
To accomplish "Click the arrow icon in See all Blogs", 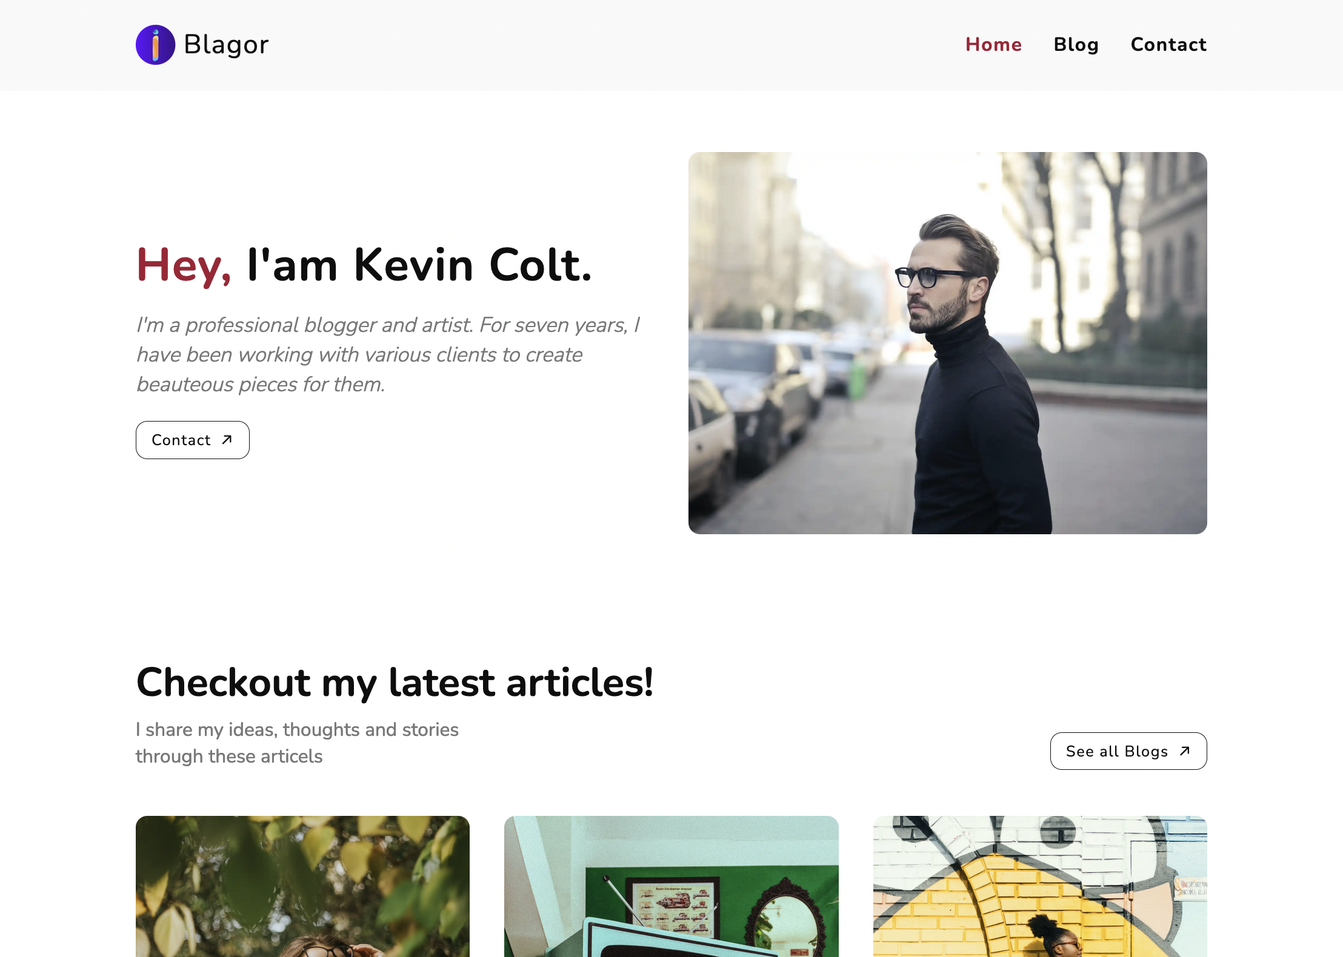I will click(x=1185, y=751).
